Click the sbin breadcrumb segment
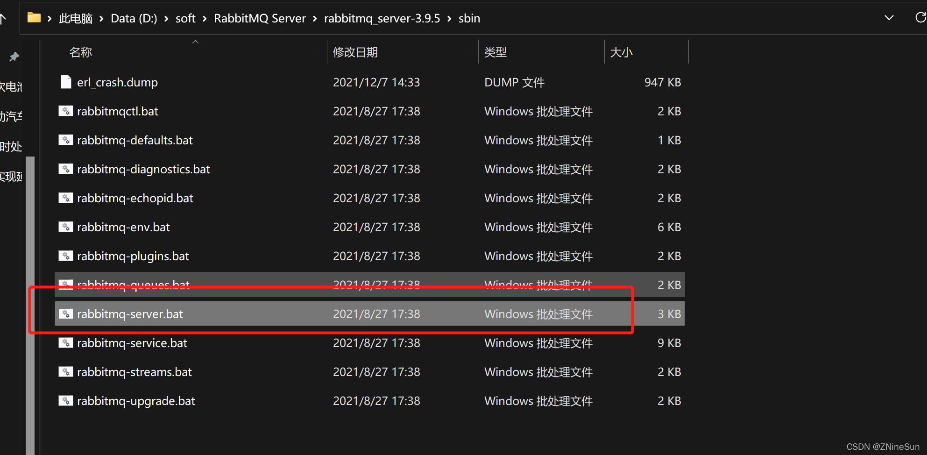The width and height of the screenshot is (927, 455). [x=469, y=18]
